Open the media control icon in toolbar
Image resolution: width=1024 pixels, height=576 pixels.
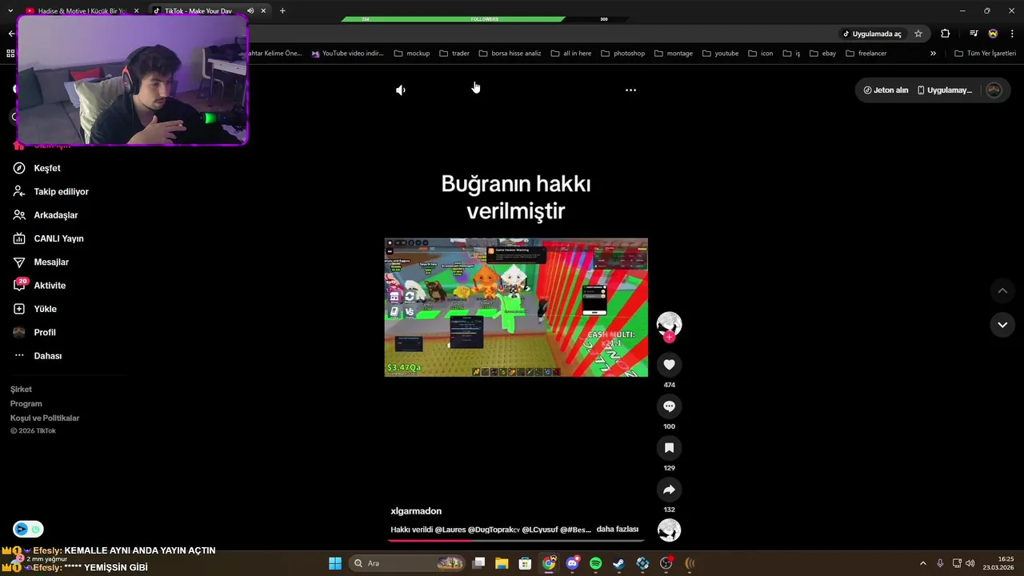click(974, 34)
